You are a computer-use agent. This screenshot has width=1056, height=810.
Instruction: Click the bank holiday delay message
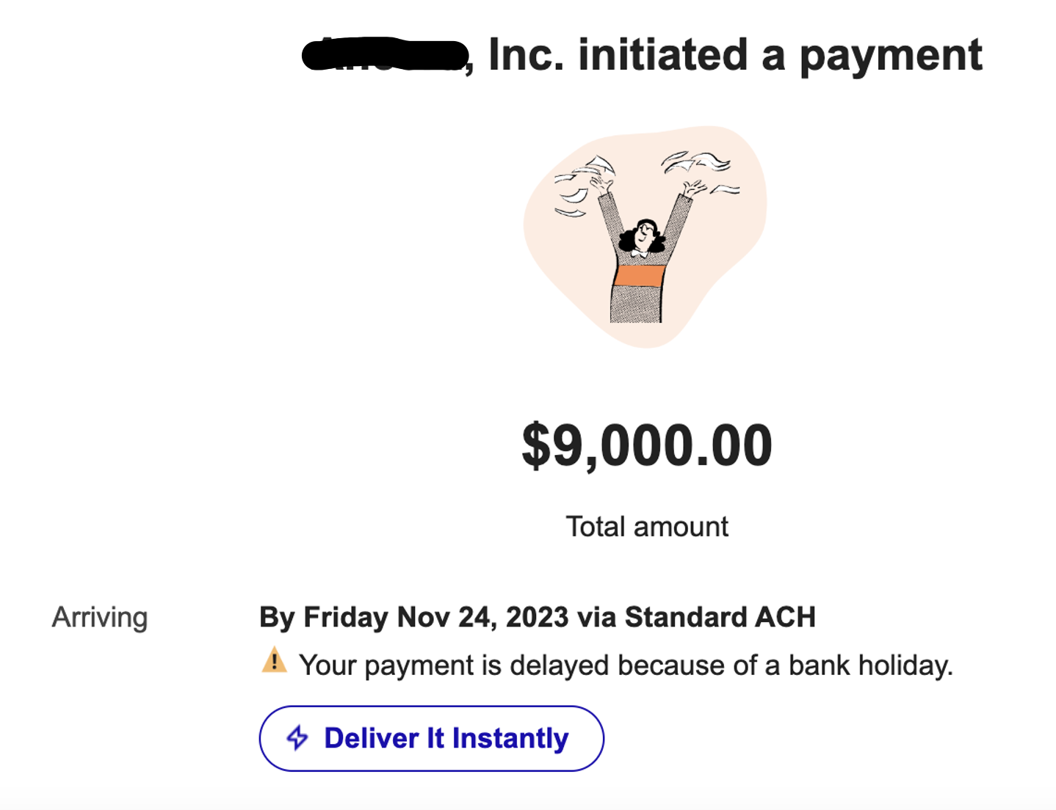(626, 665)
